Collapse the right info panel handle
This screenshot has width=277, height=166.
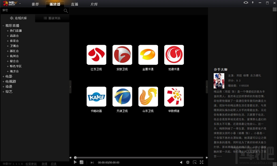tap(207, 87)
